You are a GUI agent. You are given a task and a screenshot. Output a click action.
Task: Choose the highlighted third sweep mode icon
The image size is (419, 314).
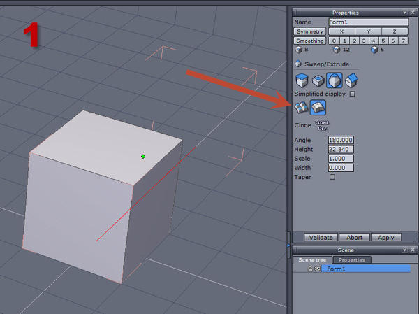(335, 80)
